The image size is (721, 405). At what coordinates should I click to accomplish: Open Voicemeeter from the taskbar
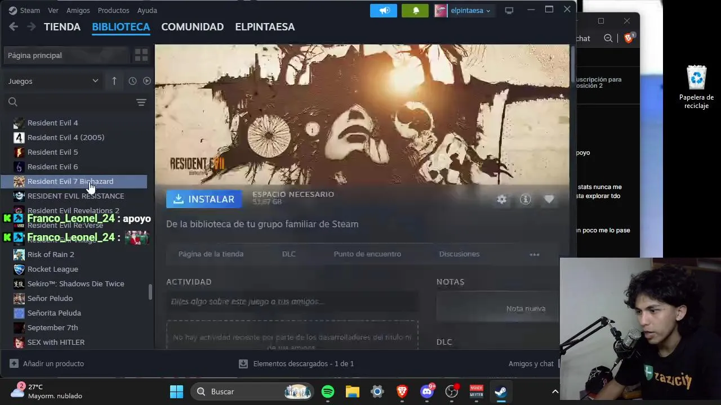pos(477,391)
